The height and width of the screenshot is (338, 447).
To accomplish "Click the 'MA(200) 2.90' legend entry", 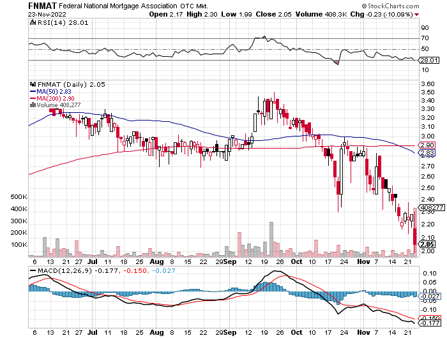I will click(56, 98).
